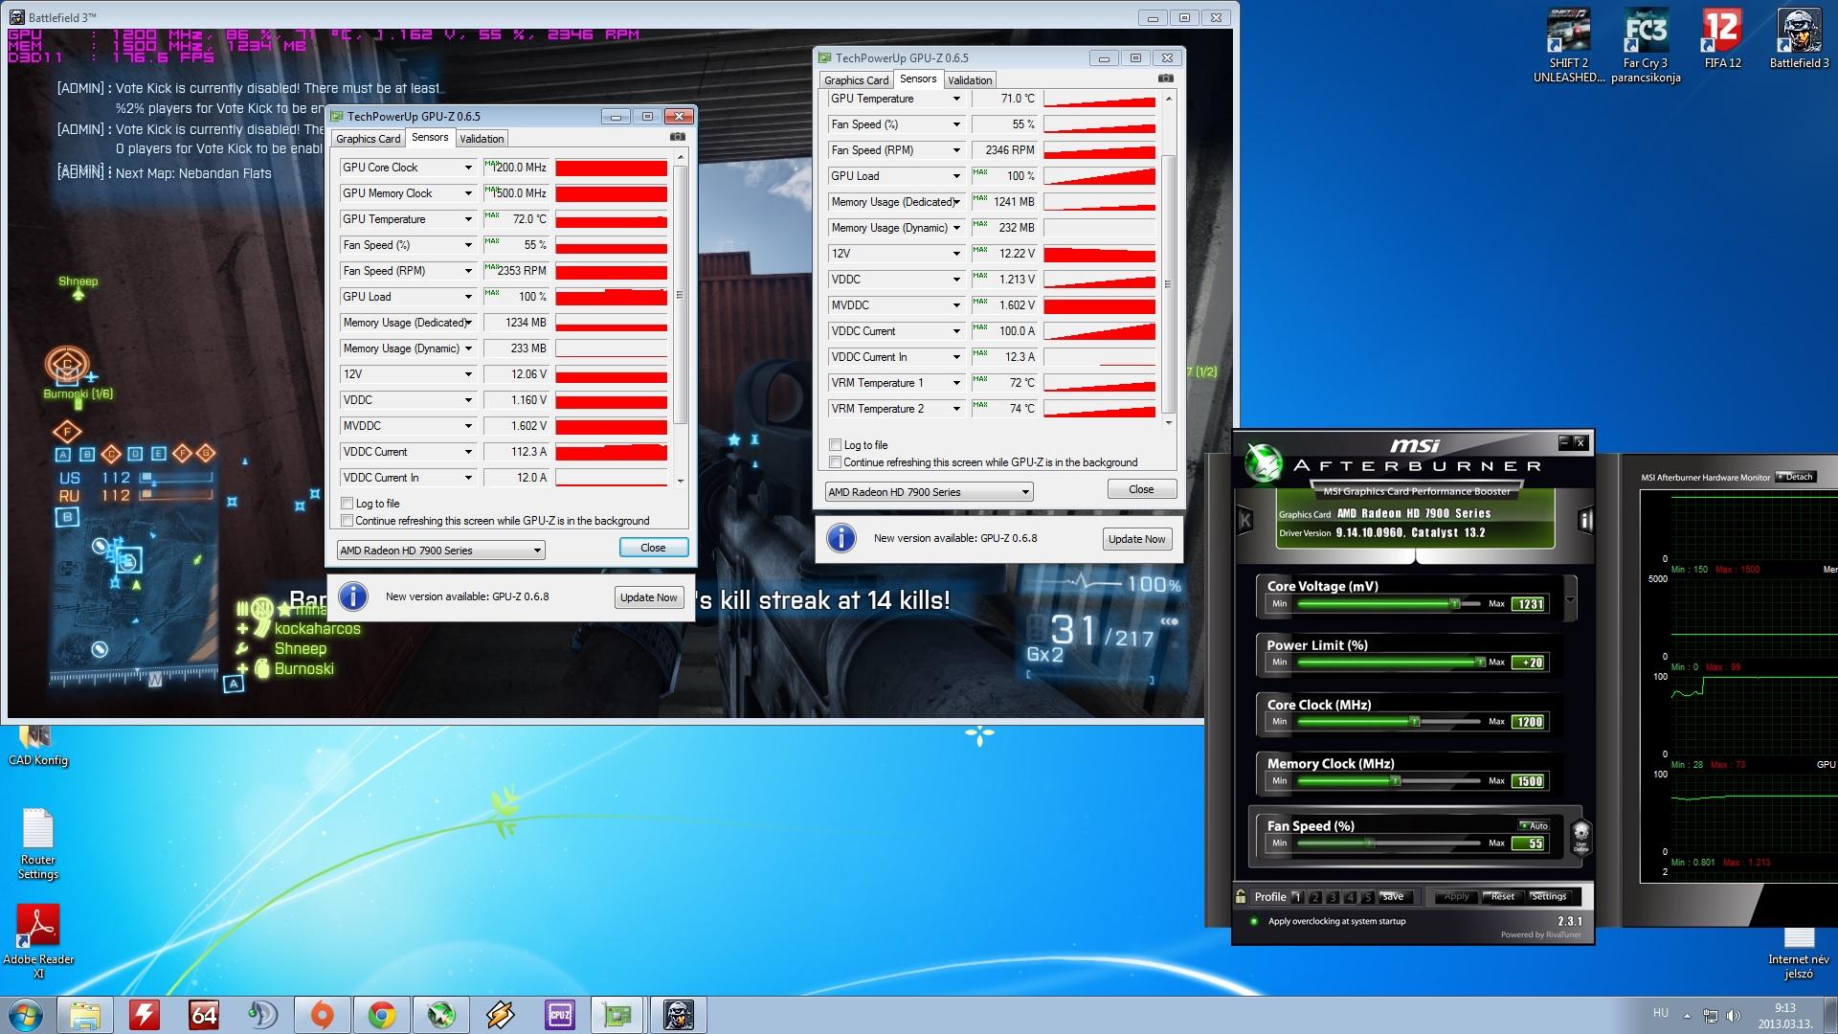Click Close button in right GPU-Z window
Screen dimensions: 1838x1034
click(1141, 489)
